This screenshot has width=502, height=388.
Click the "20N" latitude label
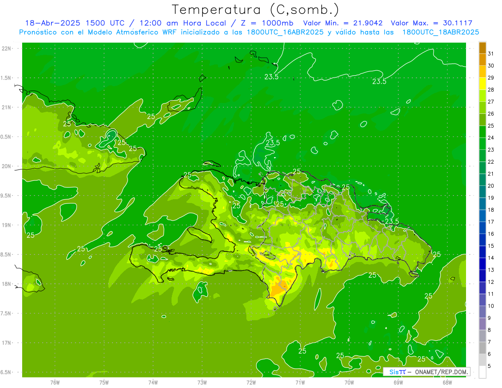pos(7,166)
